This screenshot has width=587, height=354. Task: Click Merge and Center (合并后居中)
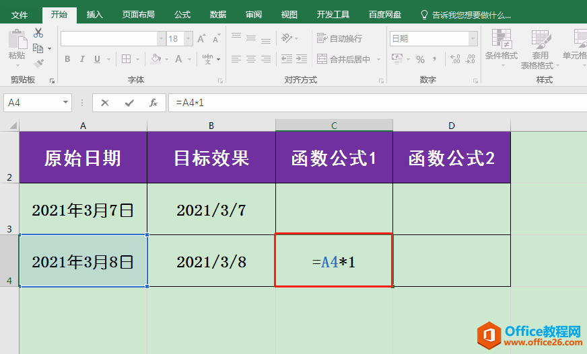344,59
